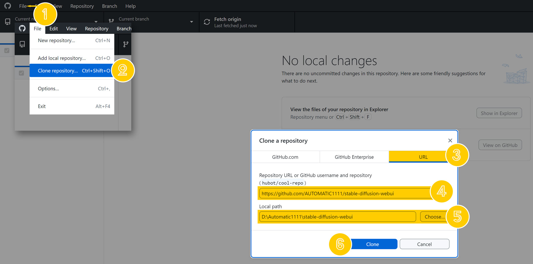533x264 pixels.
Task: Open Options... from File menu
Action: click(72, 88)
